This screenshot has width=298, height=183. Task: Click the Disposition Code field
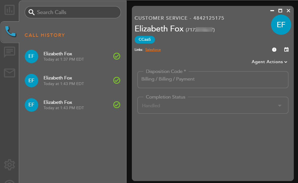213,79
